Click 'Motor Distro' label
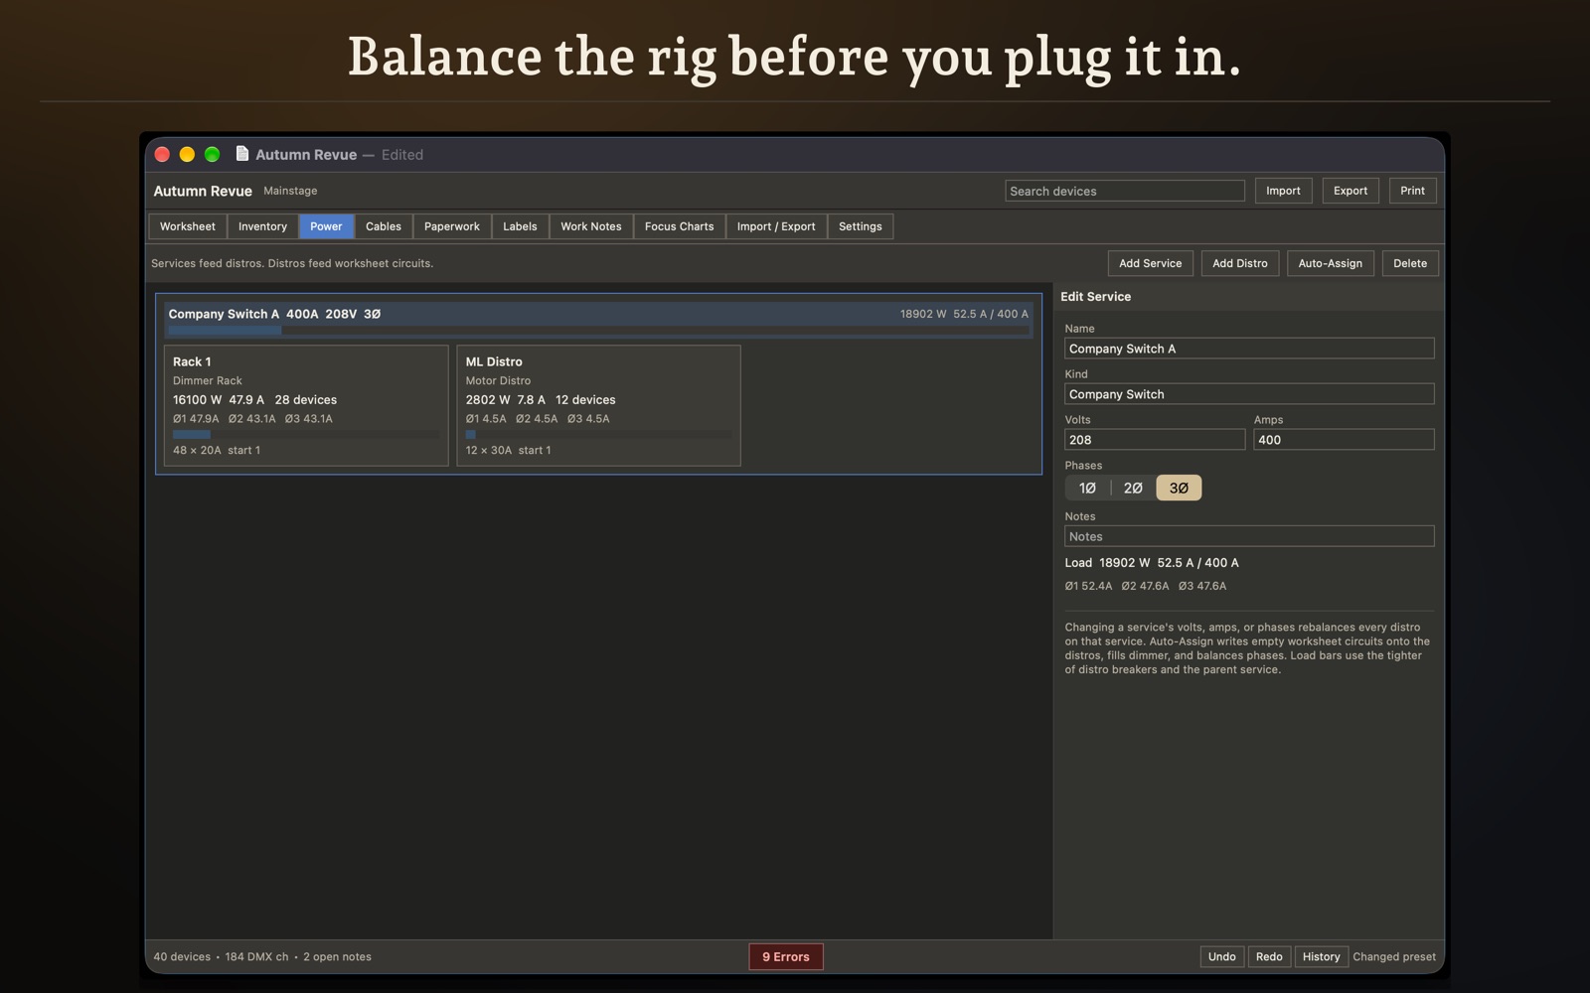The width and height of the screenshot is (1590, 993). (x=498, y=380)
